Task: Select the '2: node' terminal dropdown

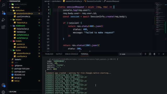Action: [x=130, y=54]
